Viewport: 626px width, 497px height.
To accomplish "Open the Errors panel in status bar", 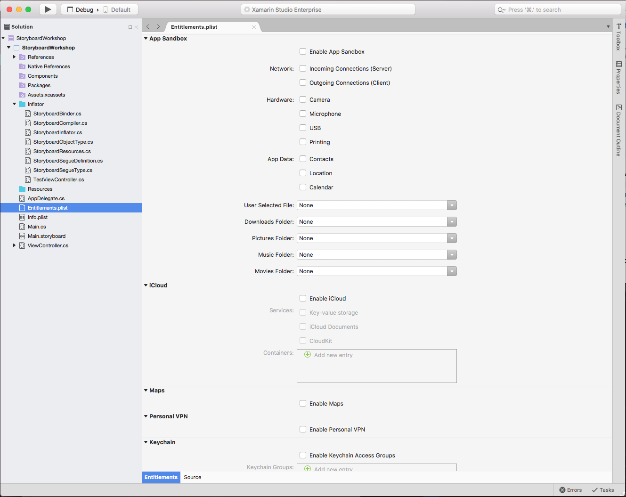I will 570,490.
